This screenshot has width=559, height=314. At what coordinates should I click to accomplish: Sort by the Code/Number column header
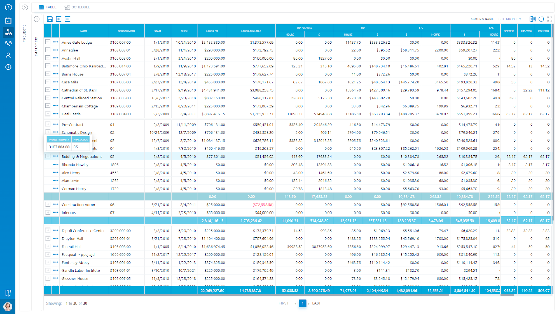coord(126,31)
